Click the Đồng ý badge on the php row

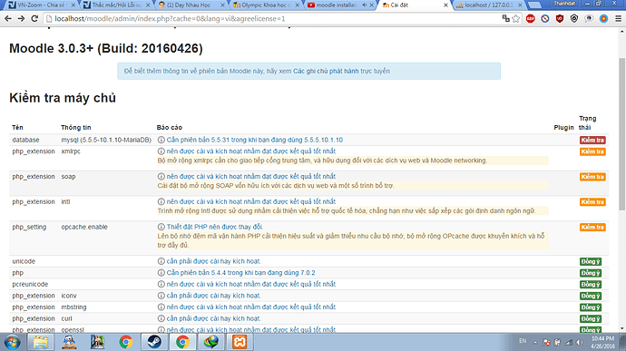tap(591, 273)
